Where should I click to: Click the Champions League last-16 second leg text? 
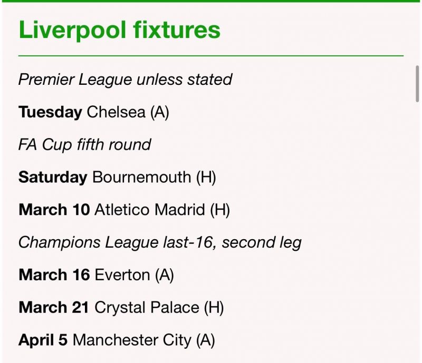tap(160, 242)
